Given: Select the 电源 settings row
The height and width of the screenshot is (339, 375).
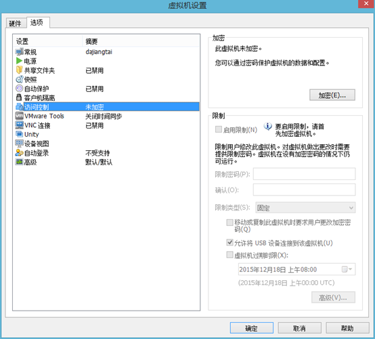Looking at the screenshot, I should click(x=107, y=61).
